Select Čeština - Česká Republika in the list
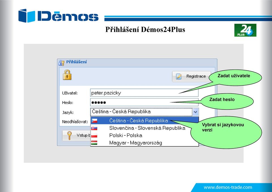Viewport: 272px width, 192px height. pos(144,120)
